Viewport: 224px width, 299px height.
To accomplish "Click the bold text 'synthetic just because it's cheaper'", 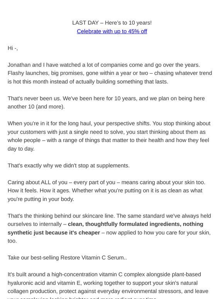I will pos(54,233).
